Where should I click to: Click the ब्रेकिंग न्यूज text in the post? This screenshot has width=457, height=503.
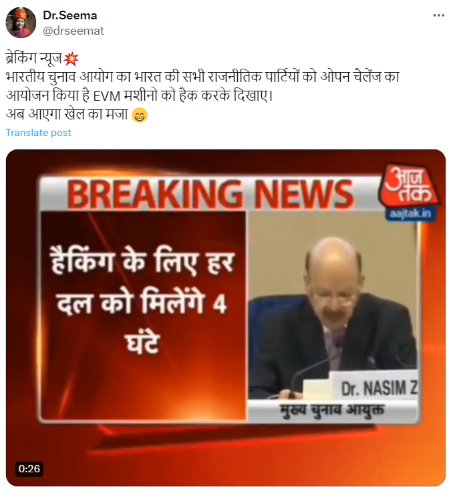pyautogui.click(x=34, y=59)
